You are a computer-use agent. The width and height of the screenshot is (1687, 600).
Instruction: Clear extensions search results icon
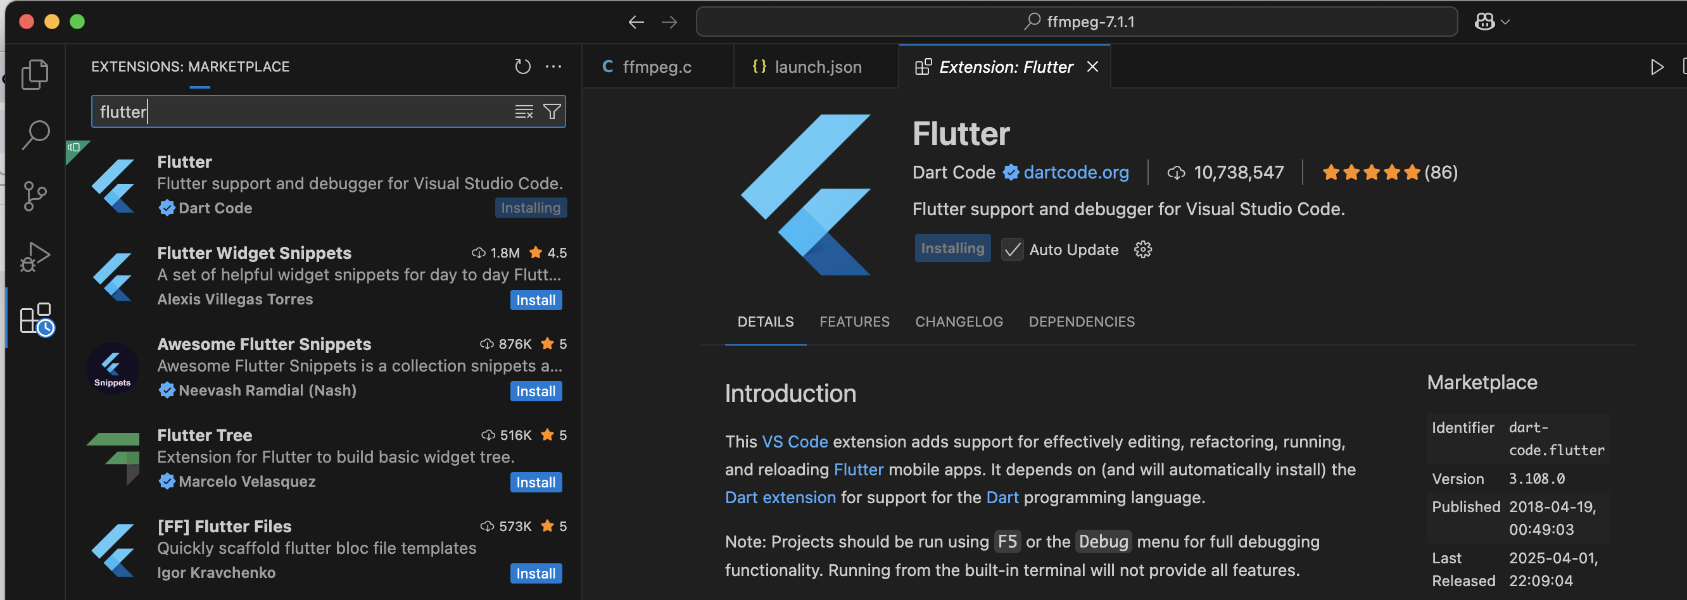[x=524, y=112]
